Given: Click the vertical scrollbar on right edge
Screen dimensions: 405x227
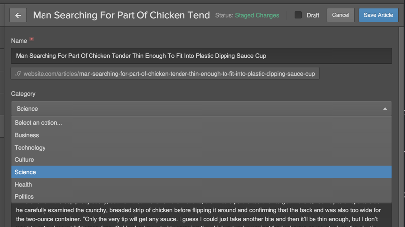Looking at the screenshot, I should coord(401,126).
